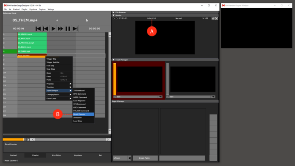
Task: Open the File menu
Action: (5, 9)
